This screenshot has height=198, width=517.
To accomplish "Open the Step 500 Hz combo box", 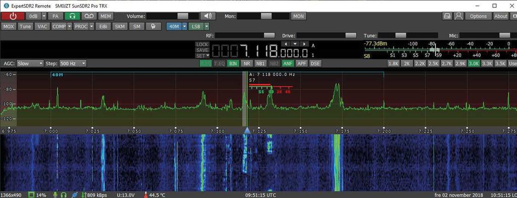I will [x=73, y=63].
